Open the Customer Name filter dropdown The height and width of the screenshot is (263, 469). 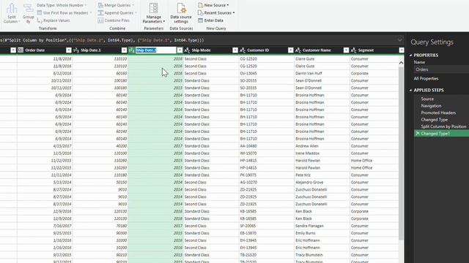pyautogui.click(x=346, y=50)
